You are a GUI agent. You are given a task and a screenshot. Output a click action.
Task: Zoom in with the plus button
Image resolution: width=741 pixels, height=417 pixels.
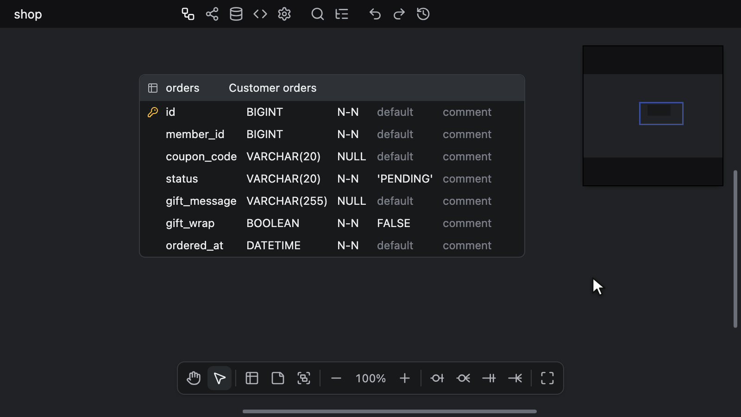pos(405,378)
